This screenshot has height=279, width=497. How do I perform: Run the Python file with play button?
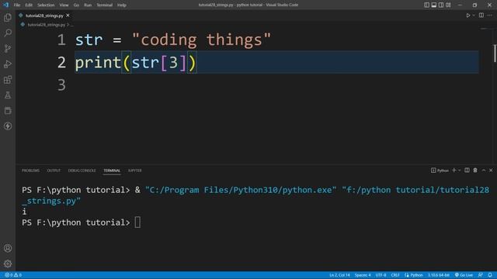pyautogui.click(x=467, y=15)
